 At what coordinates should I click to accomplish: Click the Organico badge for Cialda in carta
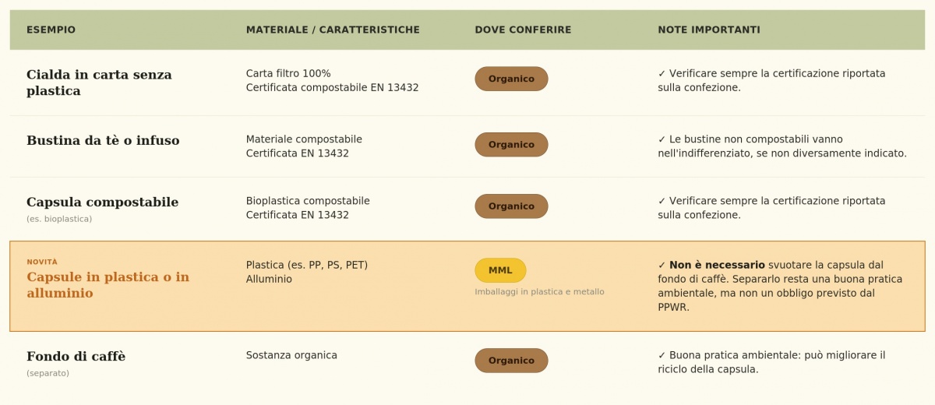pos(511,79)
